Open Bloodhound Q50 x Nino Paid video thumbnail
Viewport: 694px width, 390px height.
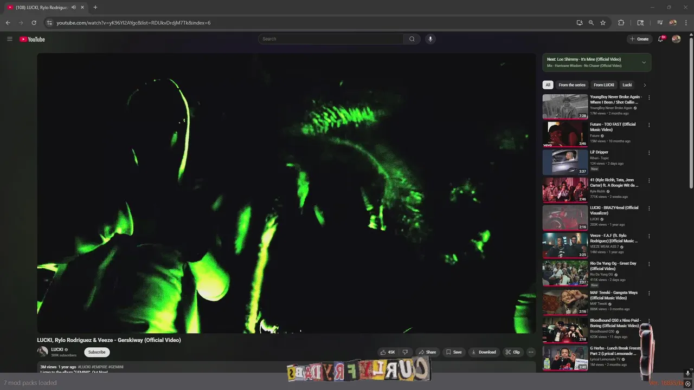tap(565, 330)
